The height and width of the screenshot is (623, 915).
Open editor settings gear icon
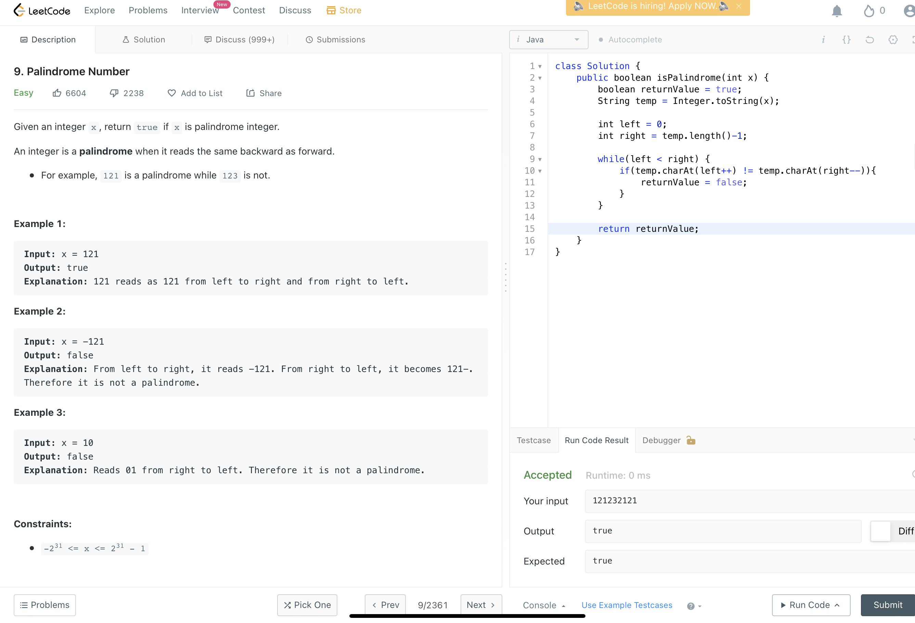click(892, 40)
